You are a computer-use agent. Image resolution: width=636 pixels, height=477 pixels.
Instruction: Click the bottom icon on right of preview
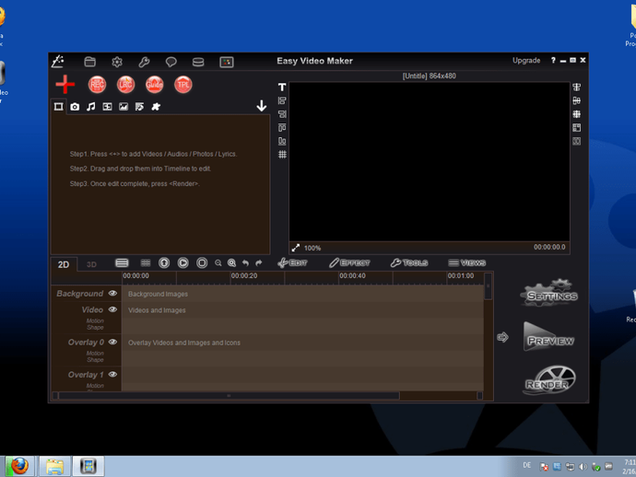tap(576, 141)
